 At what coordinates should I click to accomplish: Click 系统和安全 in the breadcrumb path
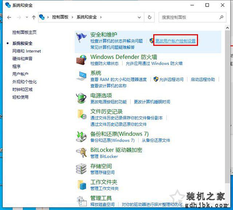87,17
